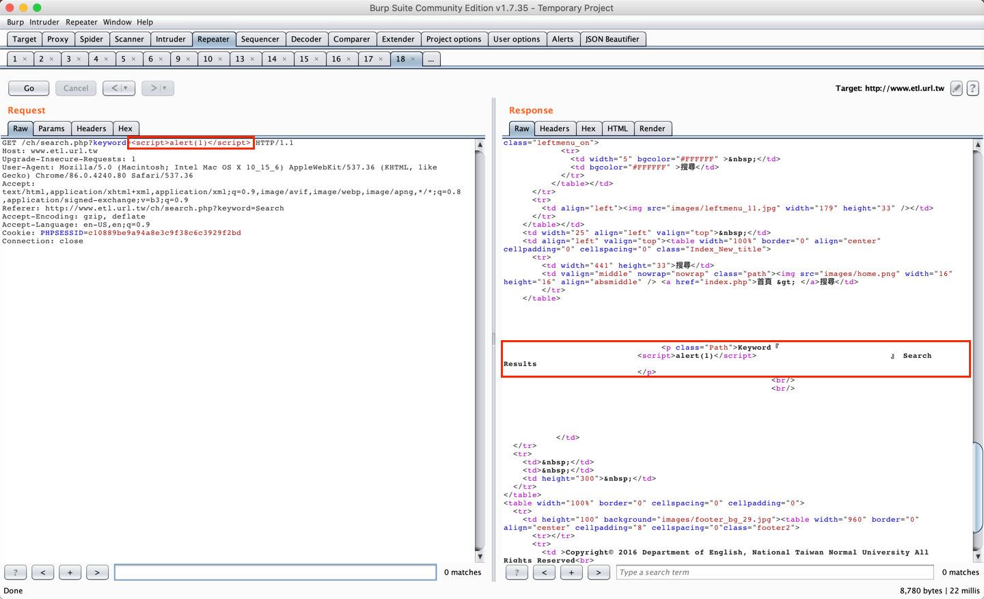Close repeater tab 16 with its x
Screen dimensions: 984x599
[x=348, y=59]
